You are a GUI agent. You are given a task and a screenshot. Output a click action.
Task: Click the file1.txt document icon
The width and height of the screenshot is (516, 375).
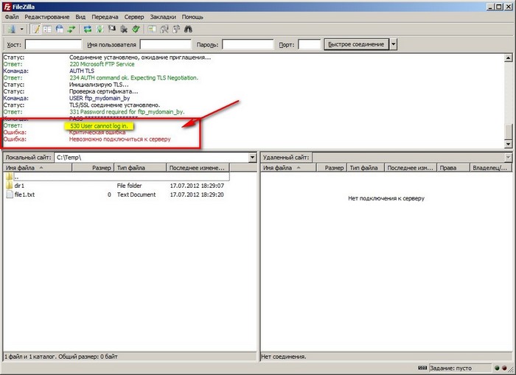pos(10,194)
